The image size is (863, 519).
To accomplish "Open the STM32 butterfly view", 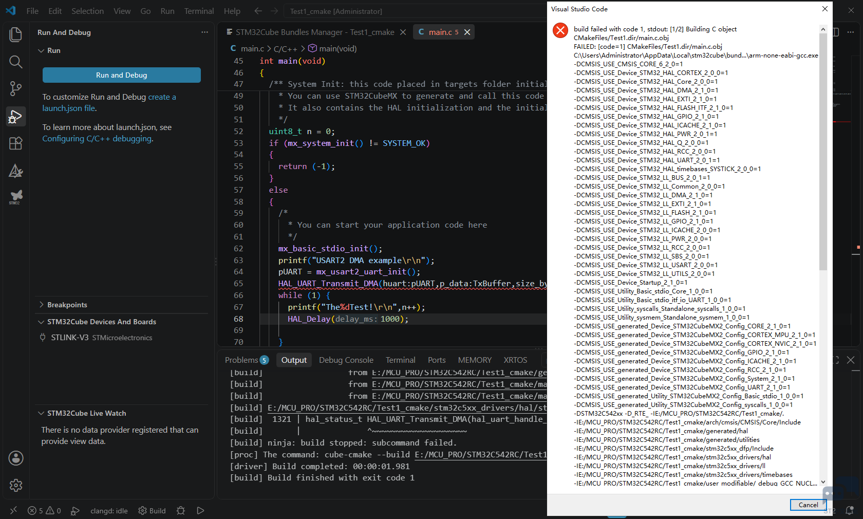I will click(x=16, y=197).
